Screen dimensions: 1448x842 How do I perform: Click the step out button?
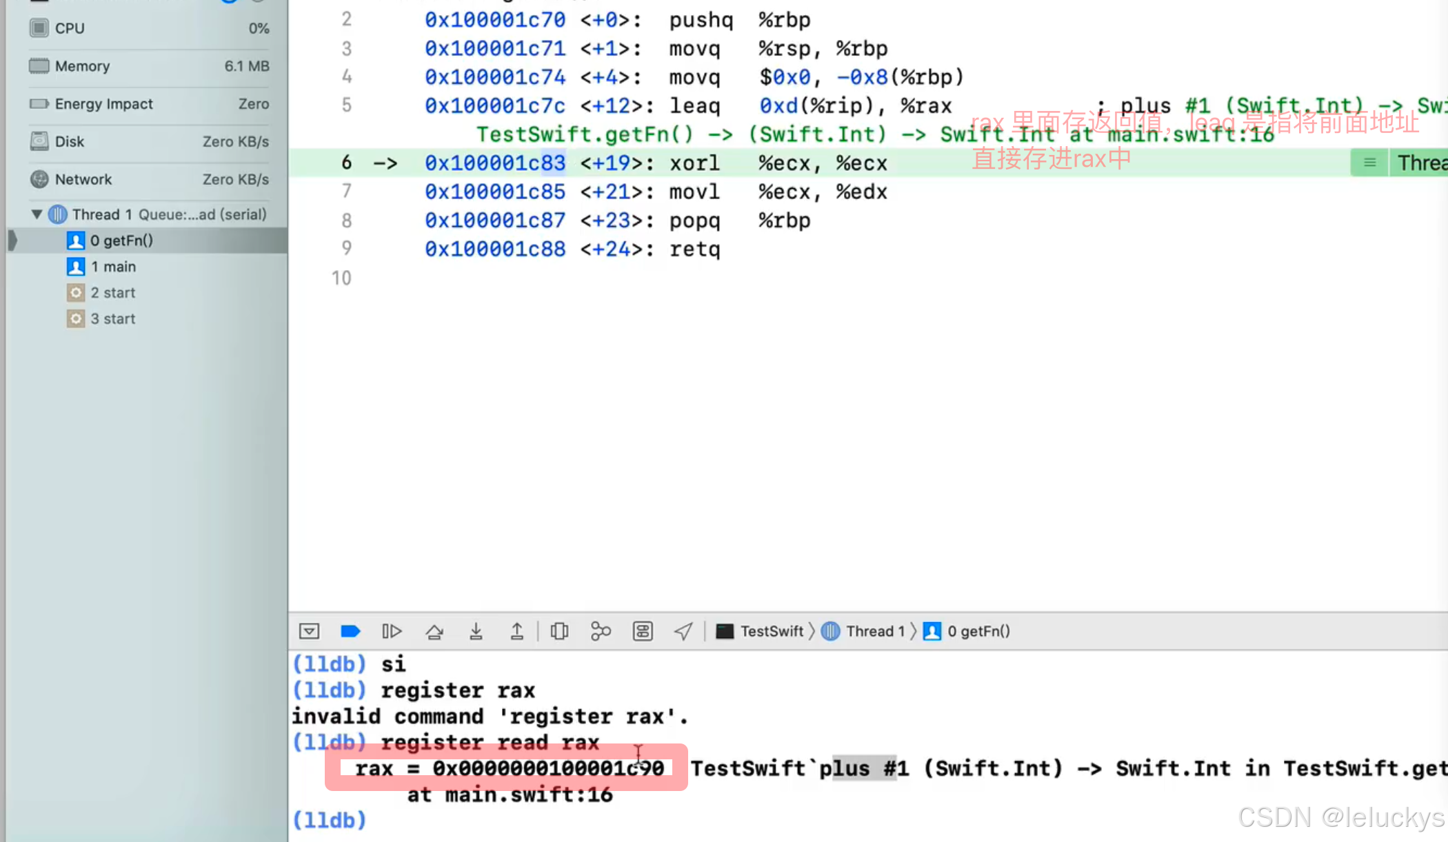point(517,631)
